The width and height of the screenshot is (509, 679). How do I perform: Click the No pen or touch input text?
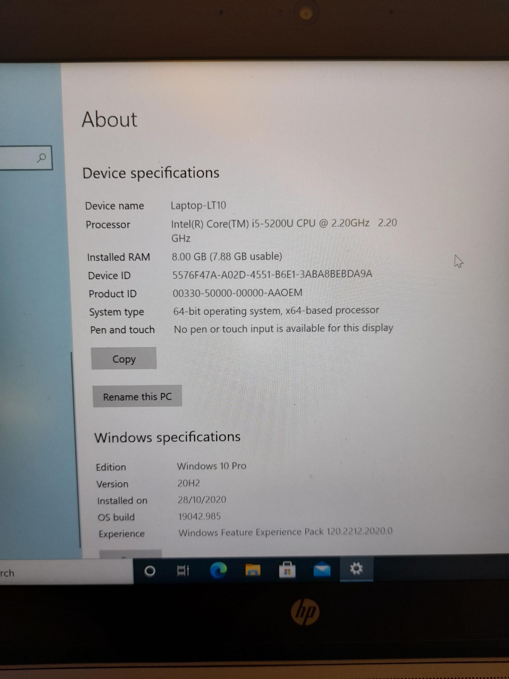(283, 329)
